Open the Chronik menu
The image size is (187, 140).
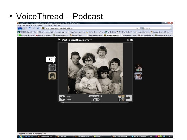tap(40, 25)
